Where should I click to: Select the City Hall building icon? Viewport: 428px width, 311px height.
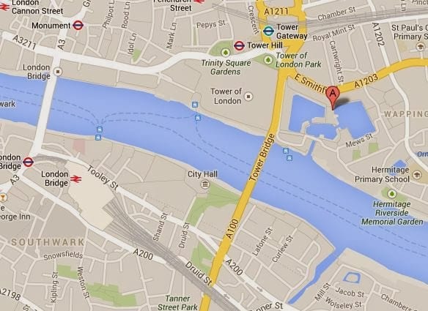(205, 185)
